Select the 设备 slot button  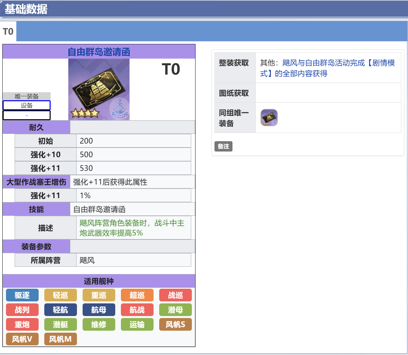click(26, 105)
